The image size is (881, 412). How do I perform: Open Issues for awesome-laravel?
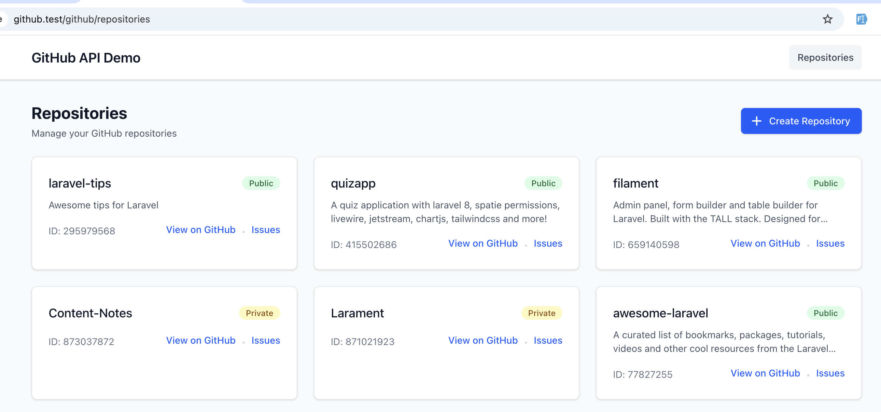pyautogui.click(x=830, y=373)
